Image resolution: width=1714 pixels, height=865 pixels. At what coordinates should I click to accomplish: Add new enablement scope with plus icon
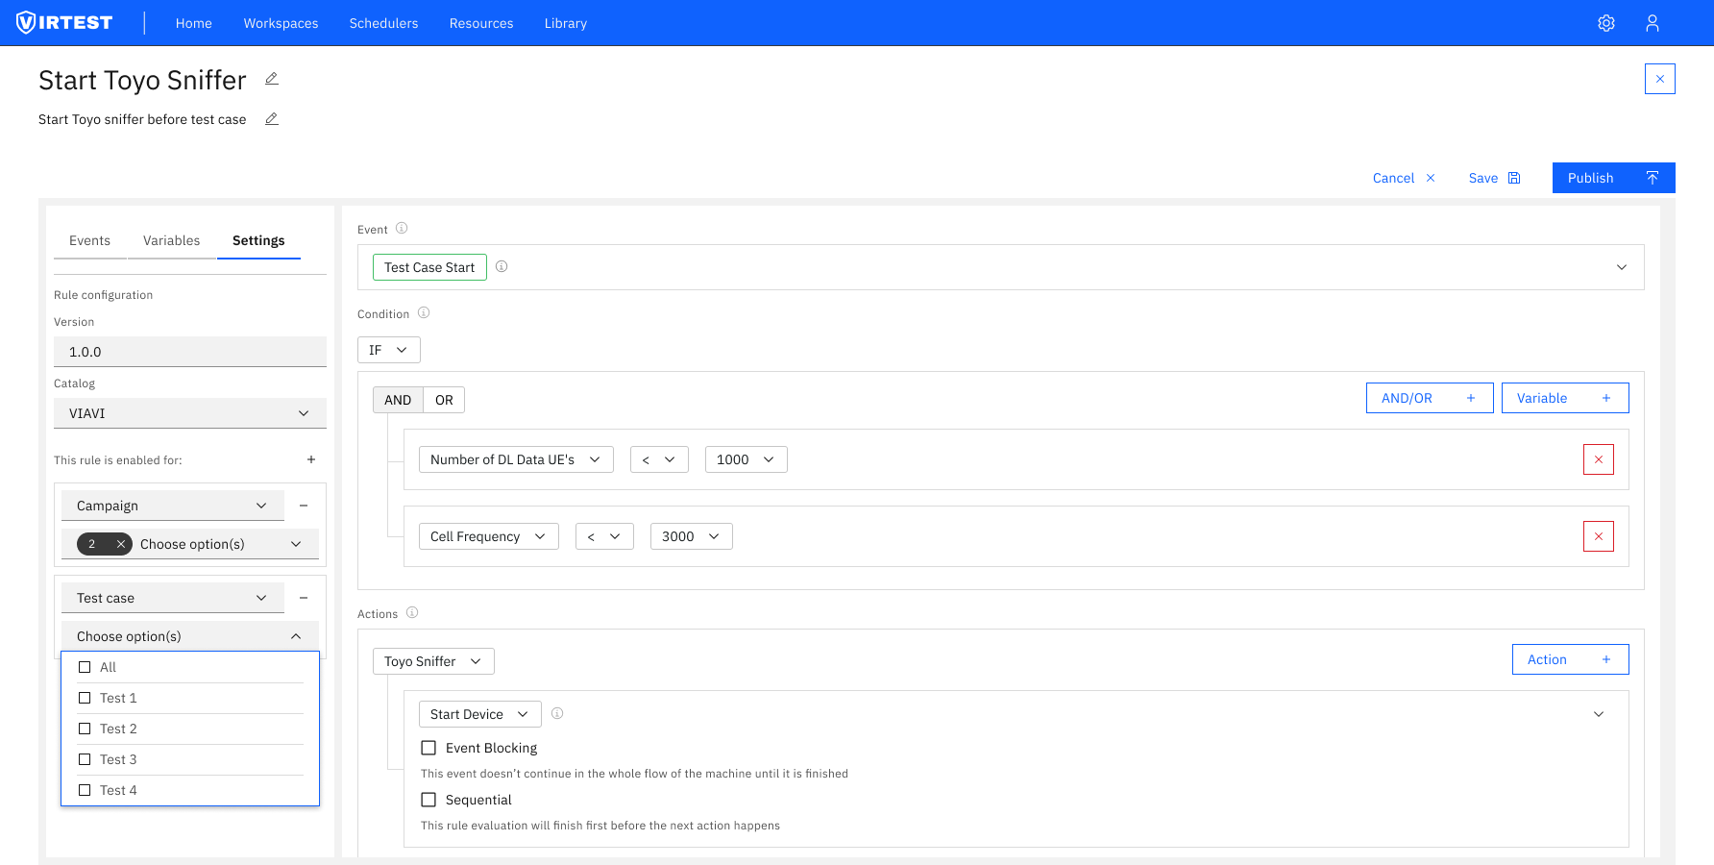tap(310, 459)
